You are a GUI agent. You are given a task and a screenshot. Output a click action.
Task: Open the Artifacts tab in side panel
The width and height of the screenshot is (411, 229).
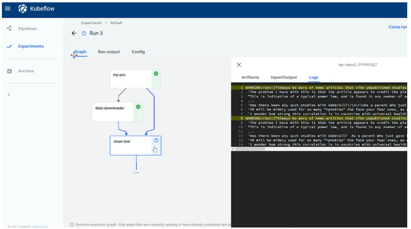point(250,77)
